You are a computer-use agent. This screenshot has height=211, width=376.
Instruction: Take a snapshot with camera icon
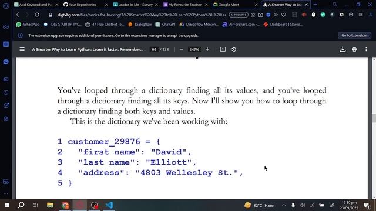click(x=261, y=15)
